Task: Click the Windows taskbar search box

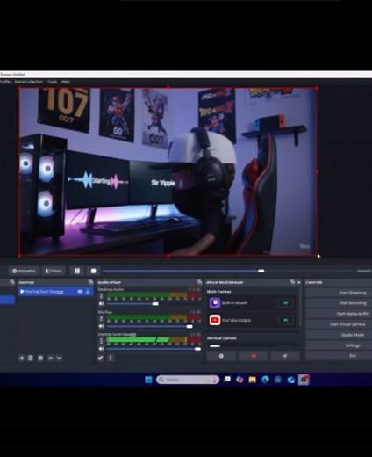Action: pos(188,380)
